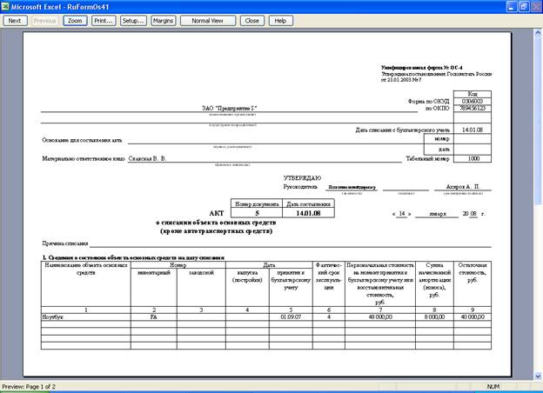Viewport: 543px width, 393px height.
Task: Close the print preview
Action: click(251, 21)
